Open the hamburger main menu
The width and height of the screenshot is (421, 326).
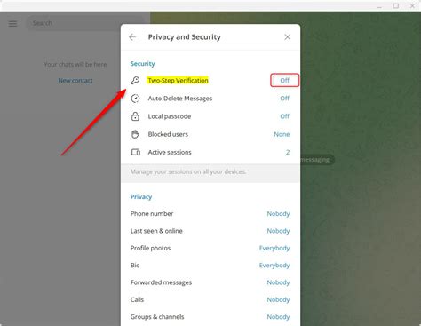(12, 24)
